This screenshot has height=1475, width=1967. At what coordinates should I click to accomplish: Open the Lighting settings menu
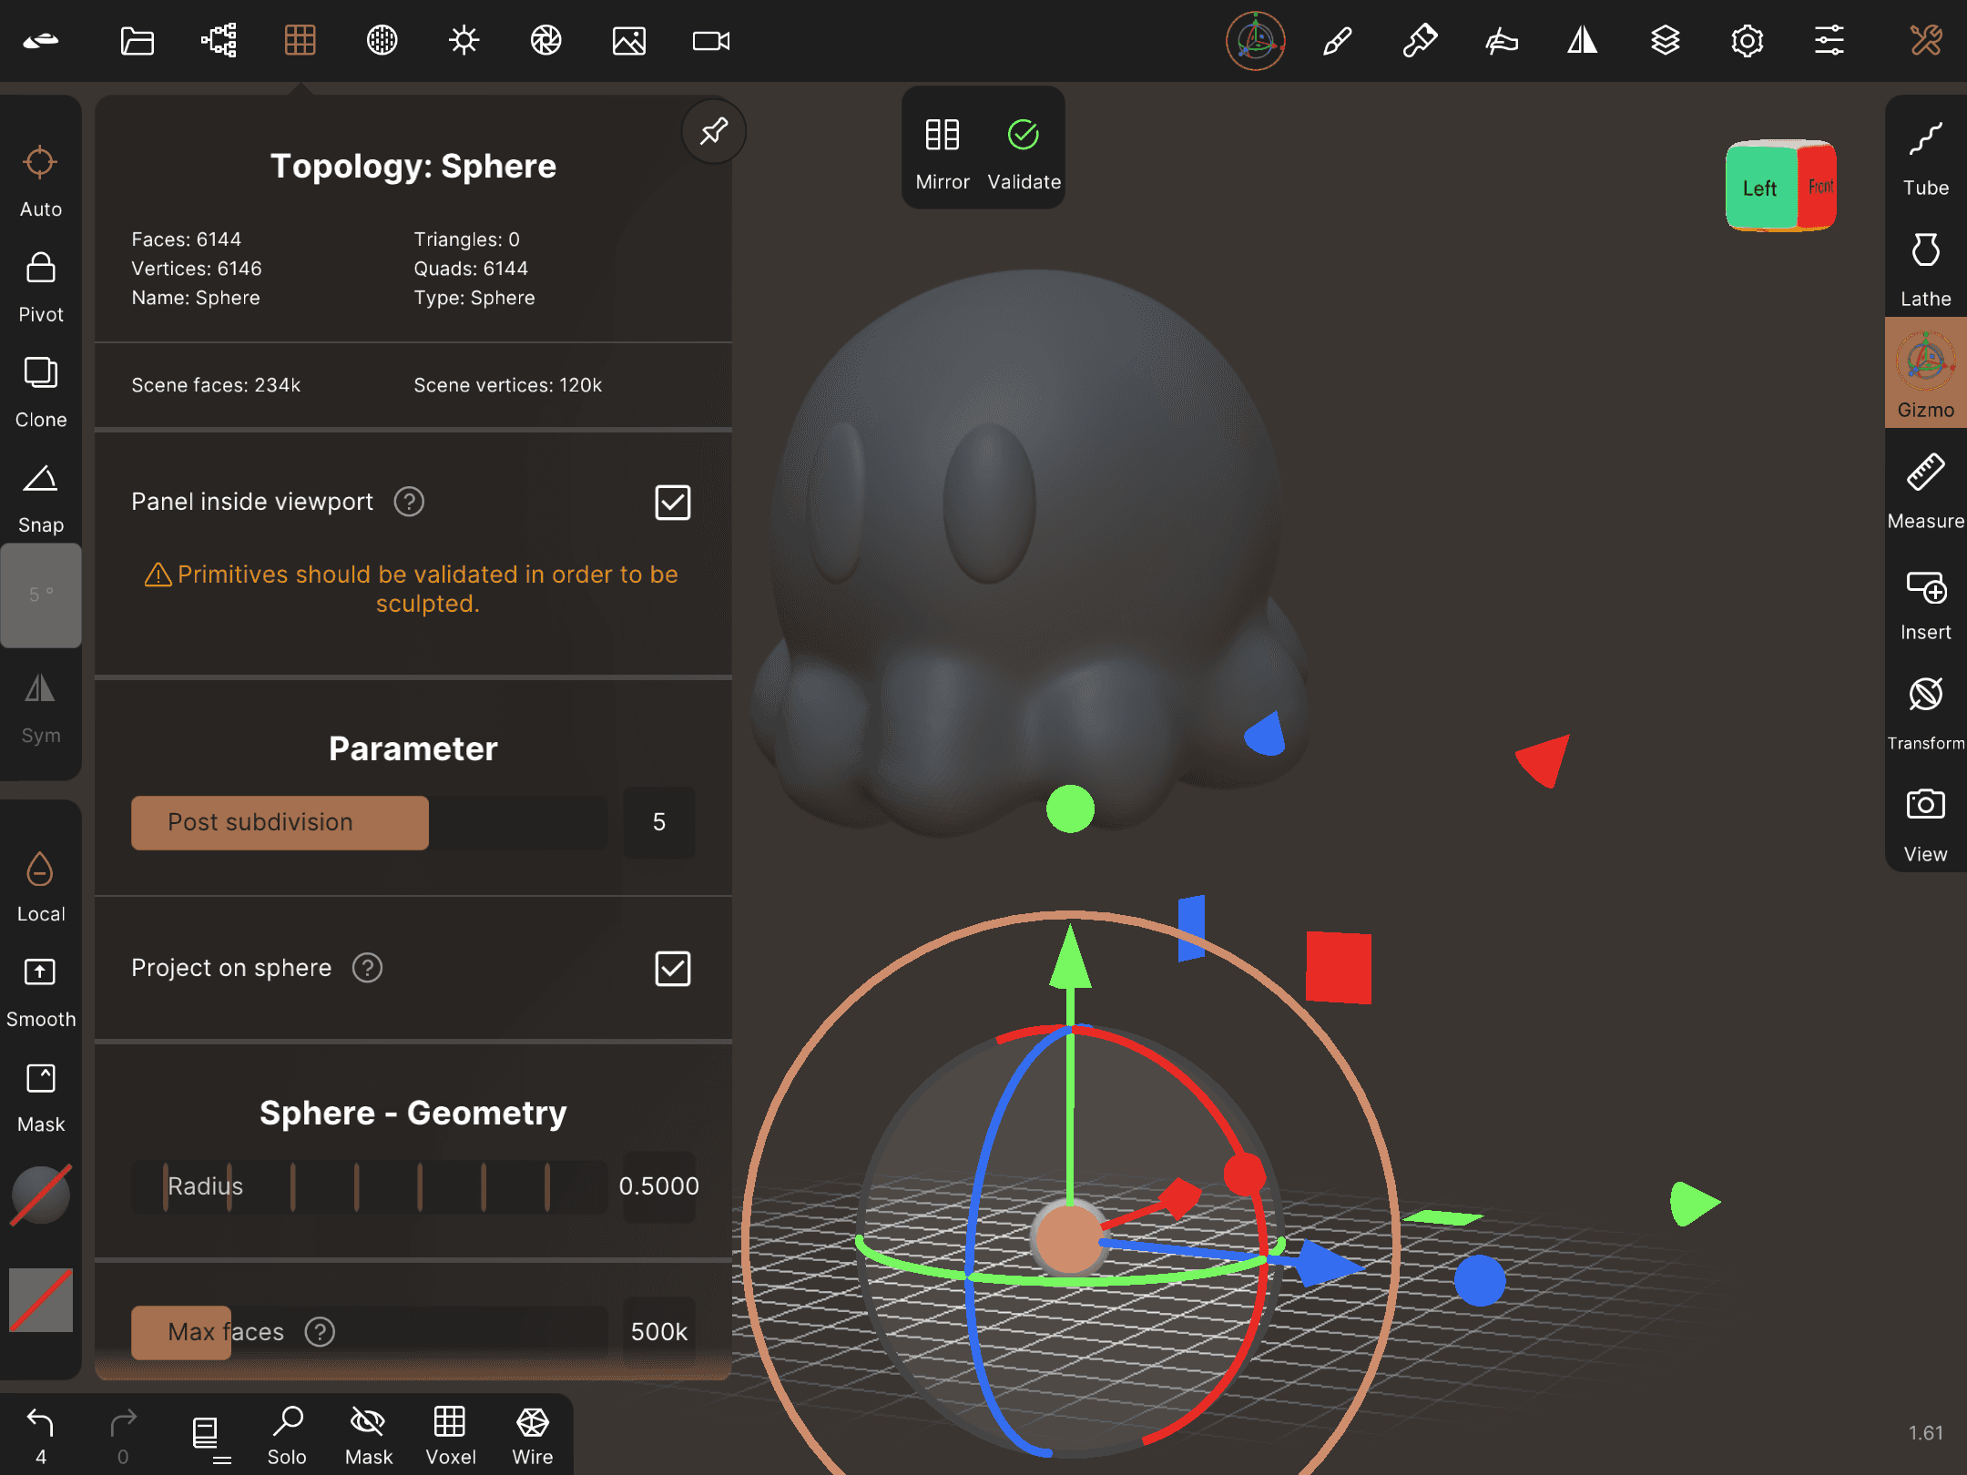(x=464, y=41)
